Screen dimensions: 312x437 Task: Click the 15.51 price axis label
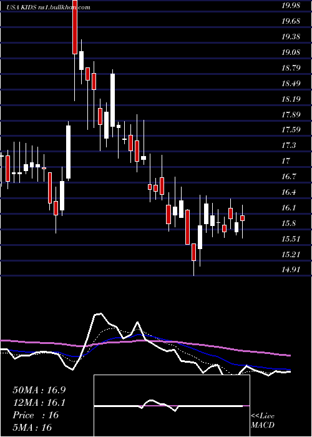[291, 239]
